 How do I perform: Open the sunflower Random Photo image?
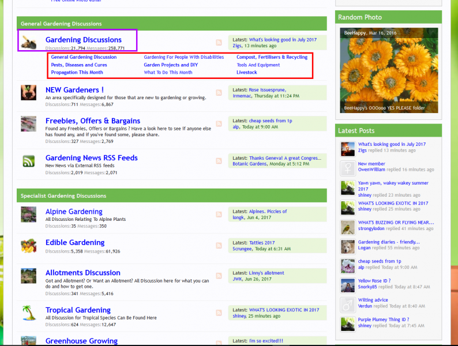click(x=389, y=70)
